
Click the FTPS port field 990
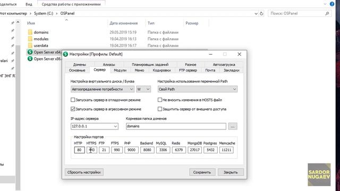click(x=117, y=150)
